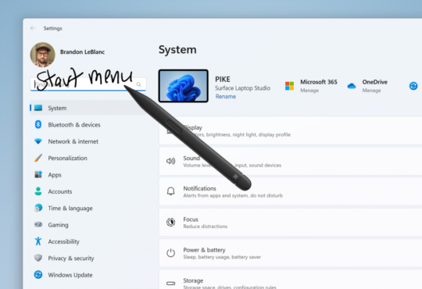Click the Bluetooth & devices icon
Viewport: 422px width, 289px height.
point(38,124)
